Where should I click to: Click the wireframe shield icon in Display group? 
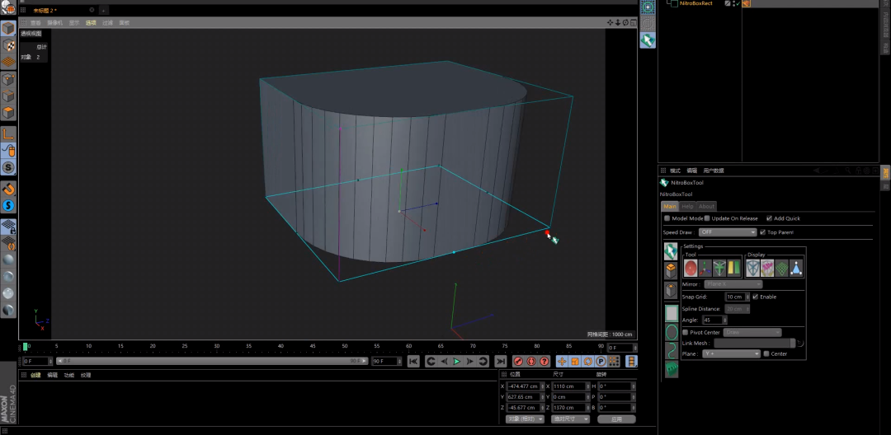pyautogui.click(x=753, y=268)
